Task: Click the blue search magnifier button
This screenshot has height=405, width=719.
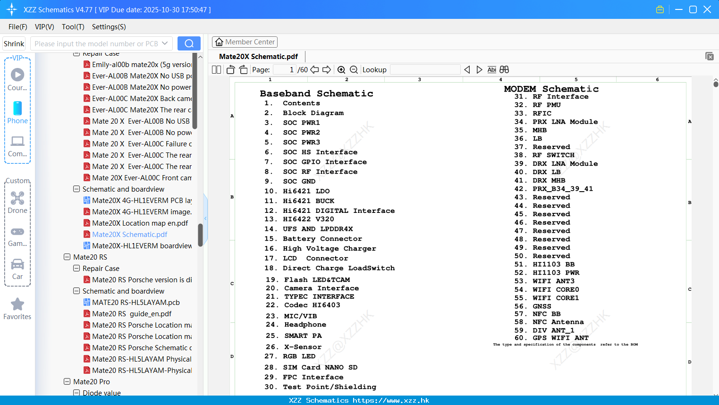Action: pos(189,43)
